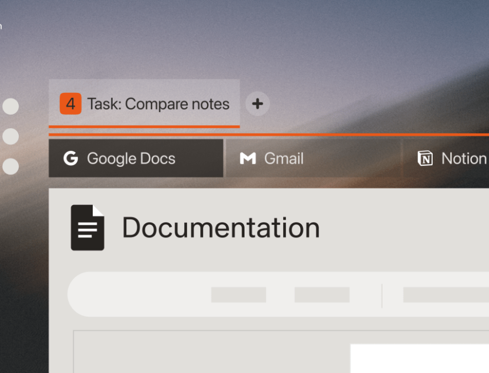Select first gray placeholder item in toolbar
The image size is (489, 373).
[238, 294]
